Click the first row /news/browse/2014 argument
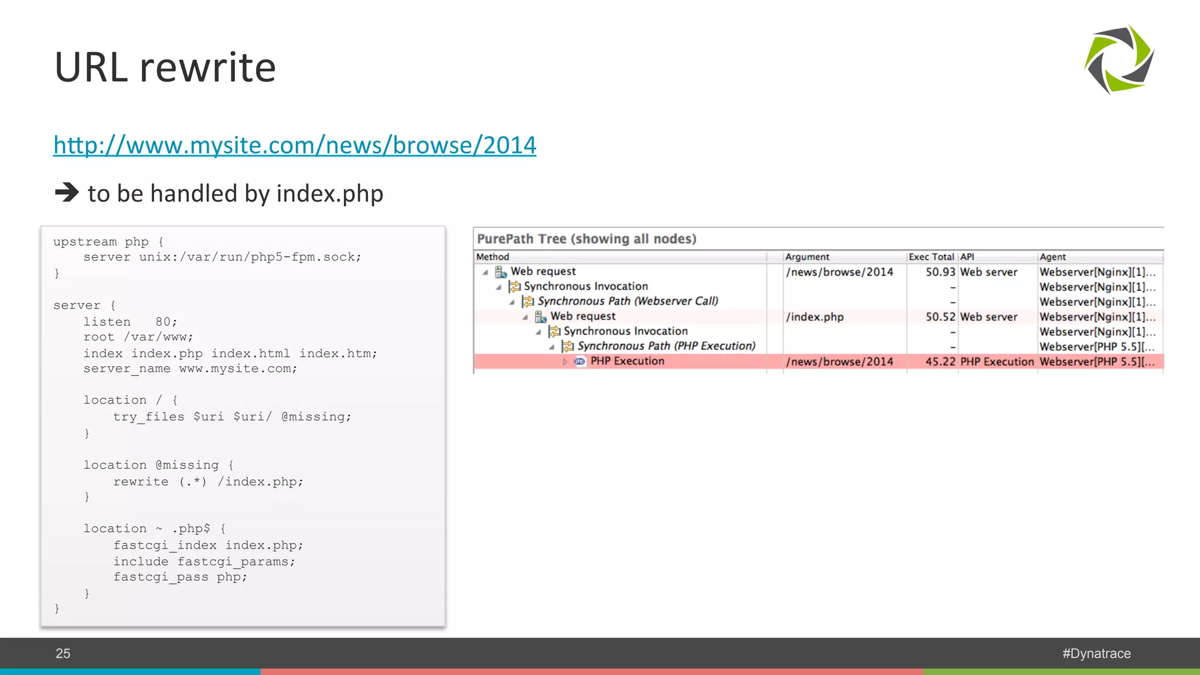1200x675 pixels. click(840, 272)
